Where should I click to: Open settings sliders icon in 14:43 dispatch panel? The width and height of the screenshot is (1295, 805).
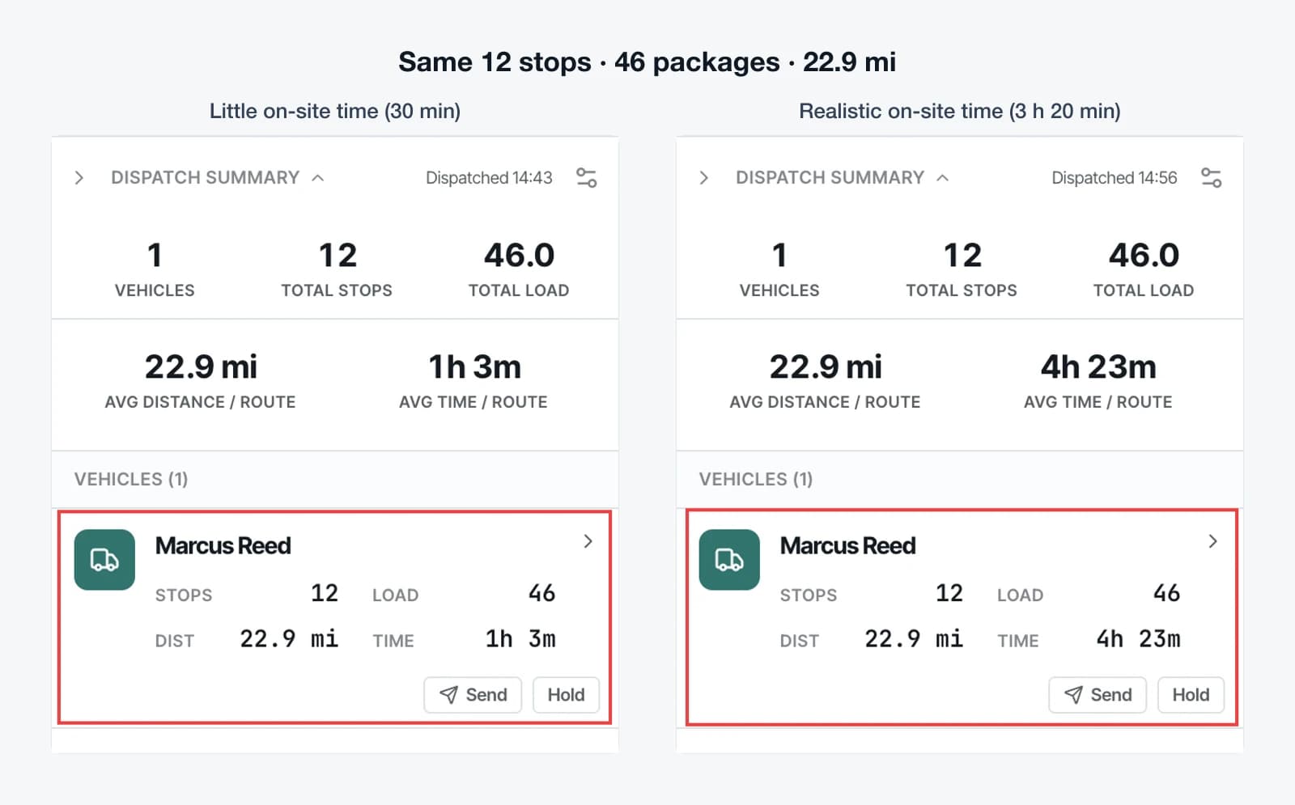click(x=586, y=177)
